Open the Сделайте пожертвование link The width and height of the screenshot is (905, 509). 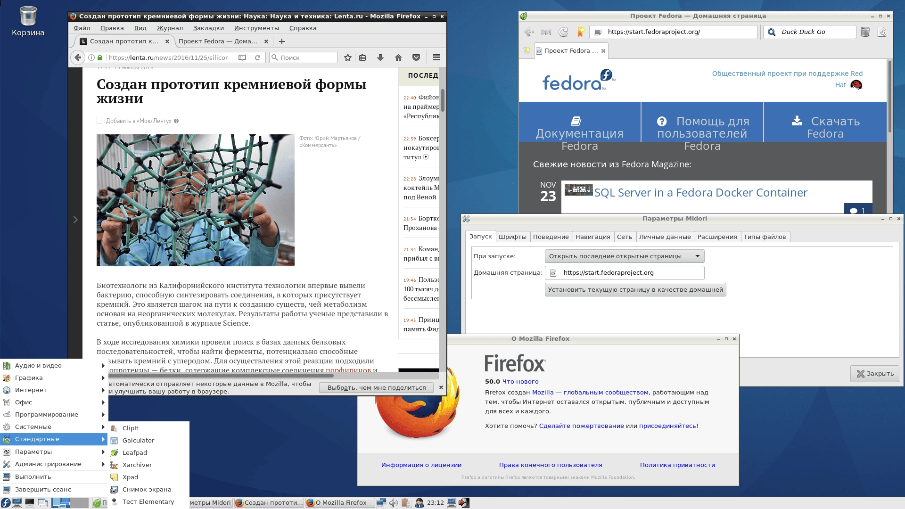(x=581, y=426)
